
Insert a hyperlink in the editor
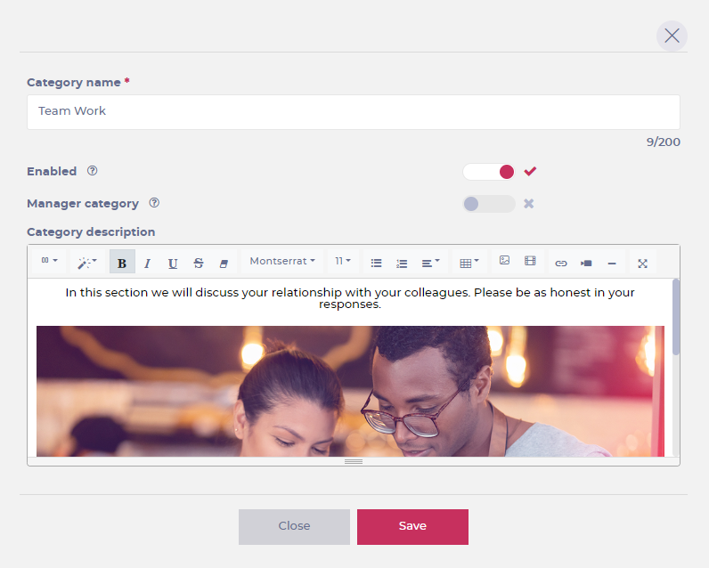pyautogui.click(x=561, y=263)
